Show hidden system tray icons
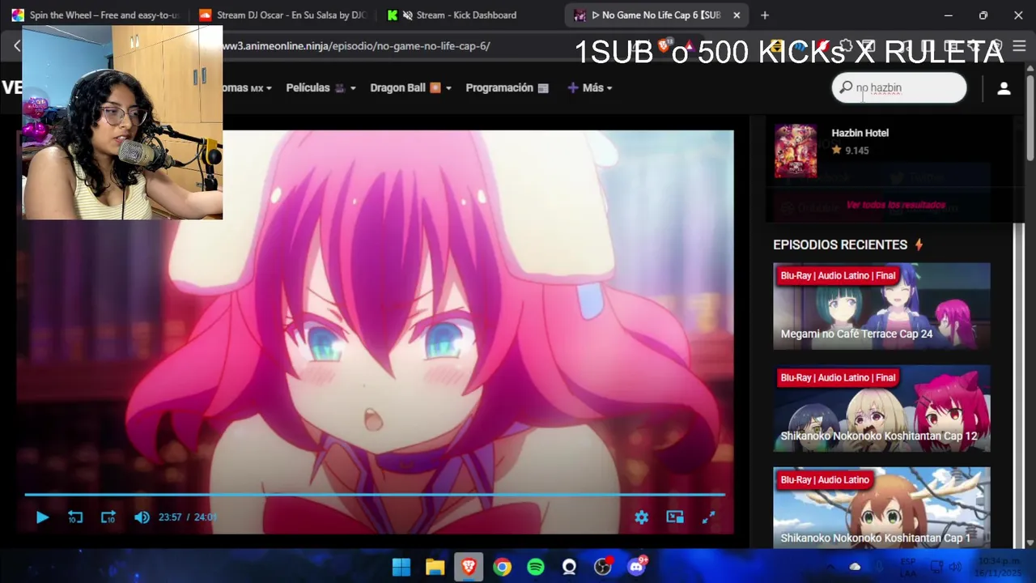The image size is (1036, 583). (x=830, y=567)
